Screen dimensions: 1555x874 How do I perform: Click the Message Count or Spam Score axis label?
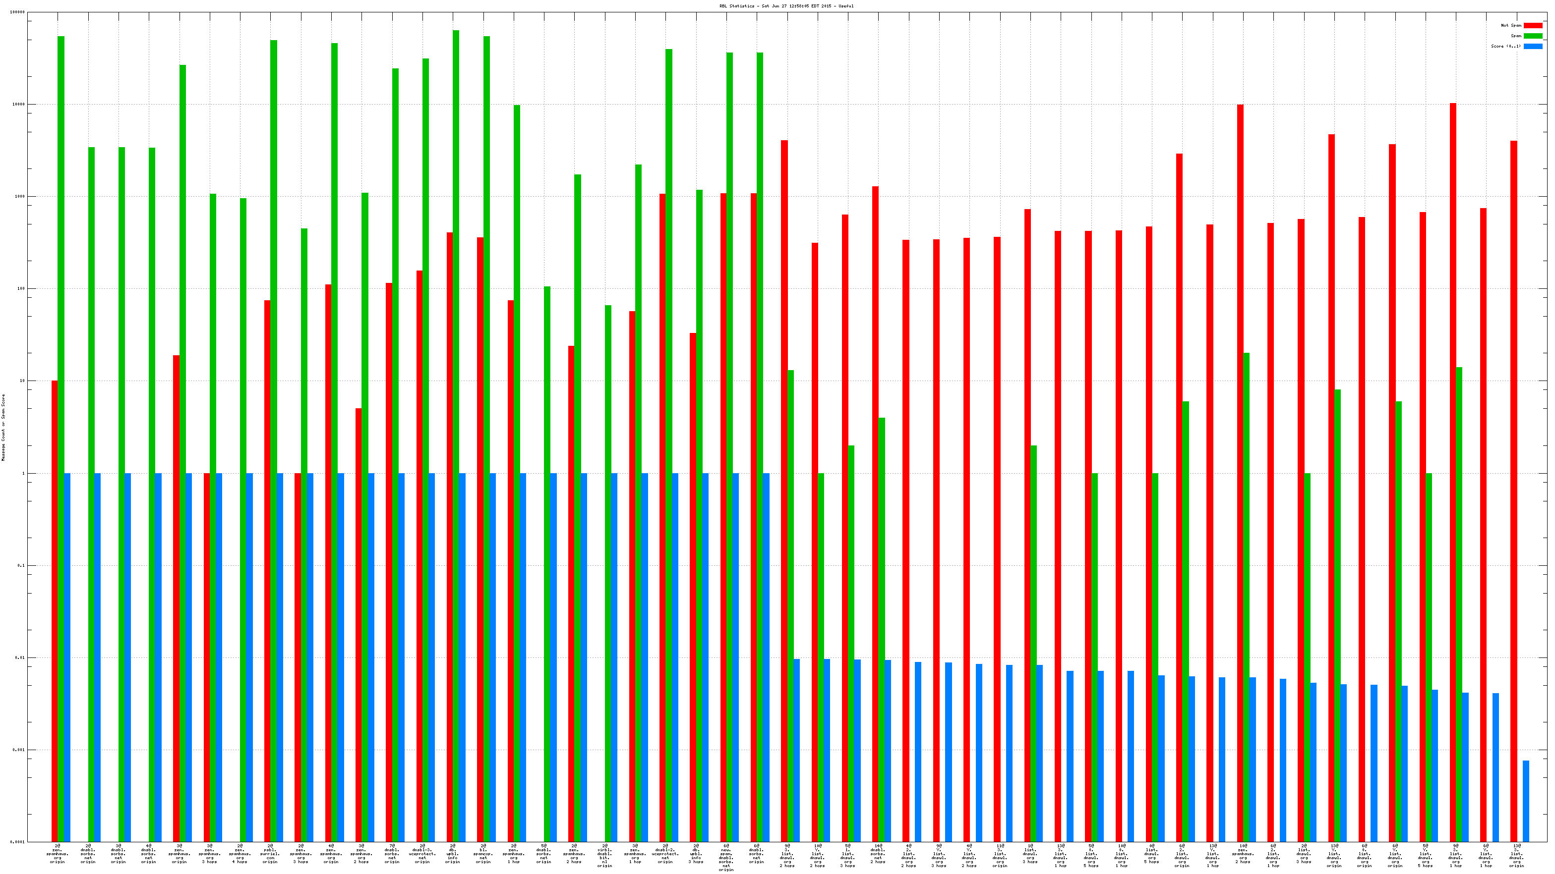tap(3, 427)
